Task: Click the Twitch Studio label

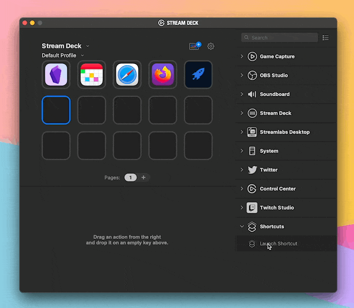Action: [277, 208]
